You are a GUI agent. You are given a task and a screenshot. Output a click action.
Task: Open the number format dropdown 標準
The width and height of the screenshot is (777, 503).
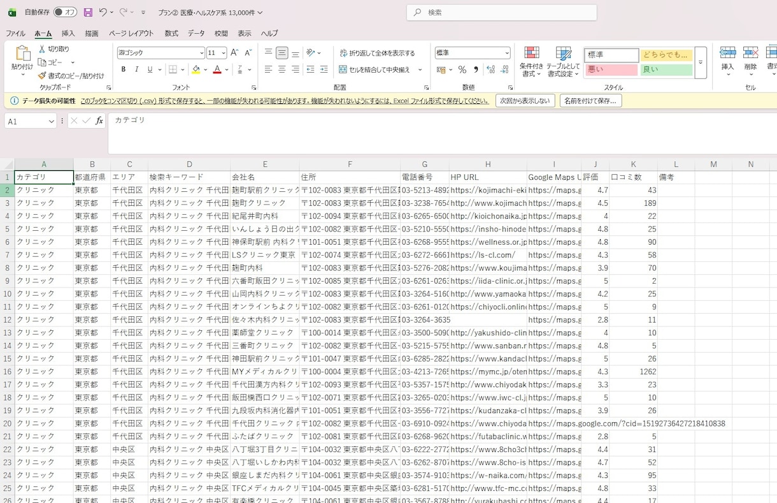pyautogui.click(x=507, y=53)
